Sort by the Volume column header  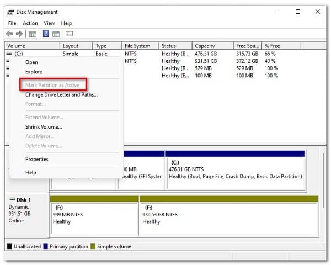(33, 46)
